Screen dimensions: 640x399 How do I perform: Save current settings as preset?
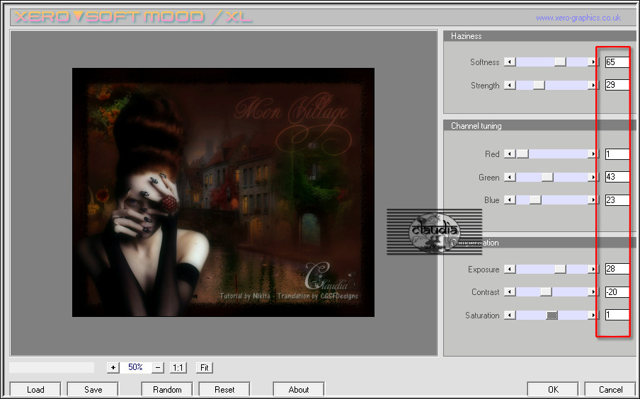[x=93, y=390]
